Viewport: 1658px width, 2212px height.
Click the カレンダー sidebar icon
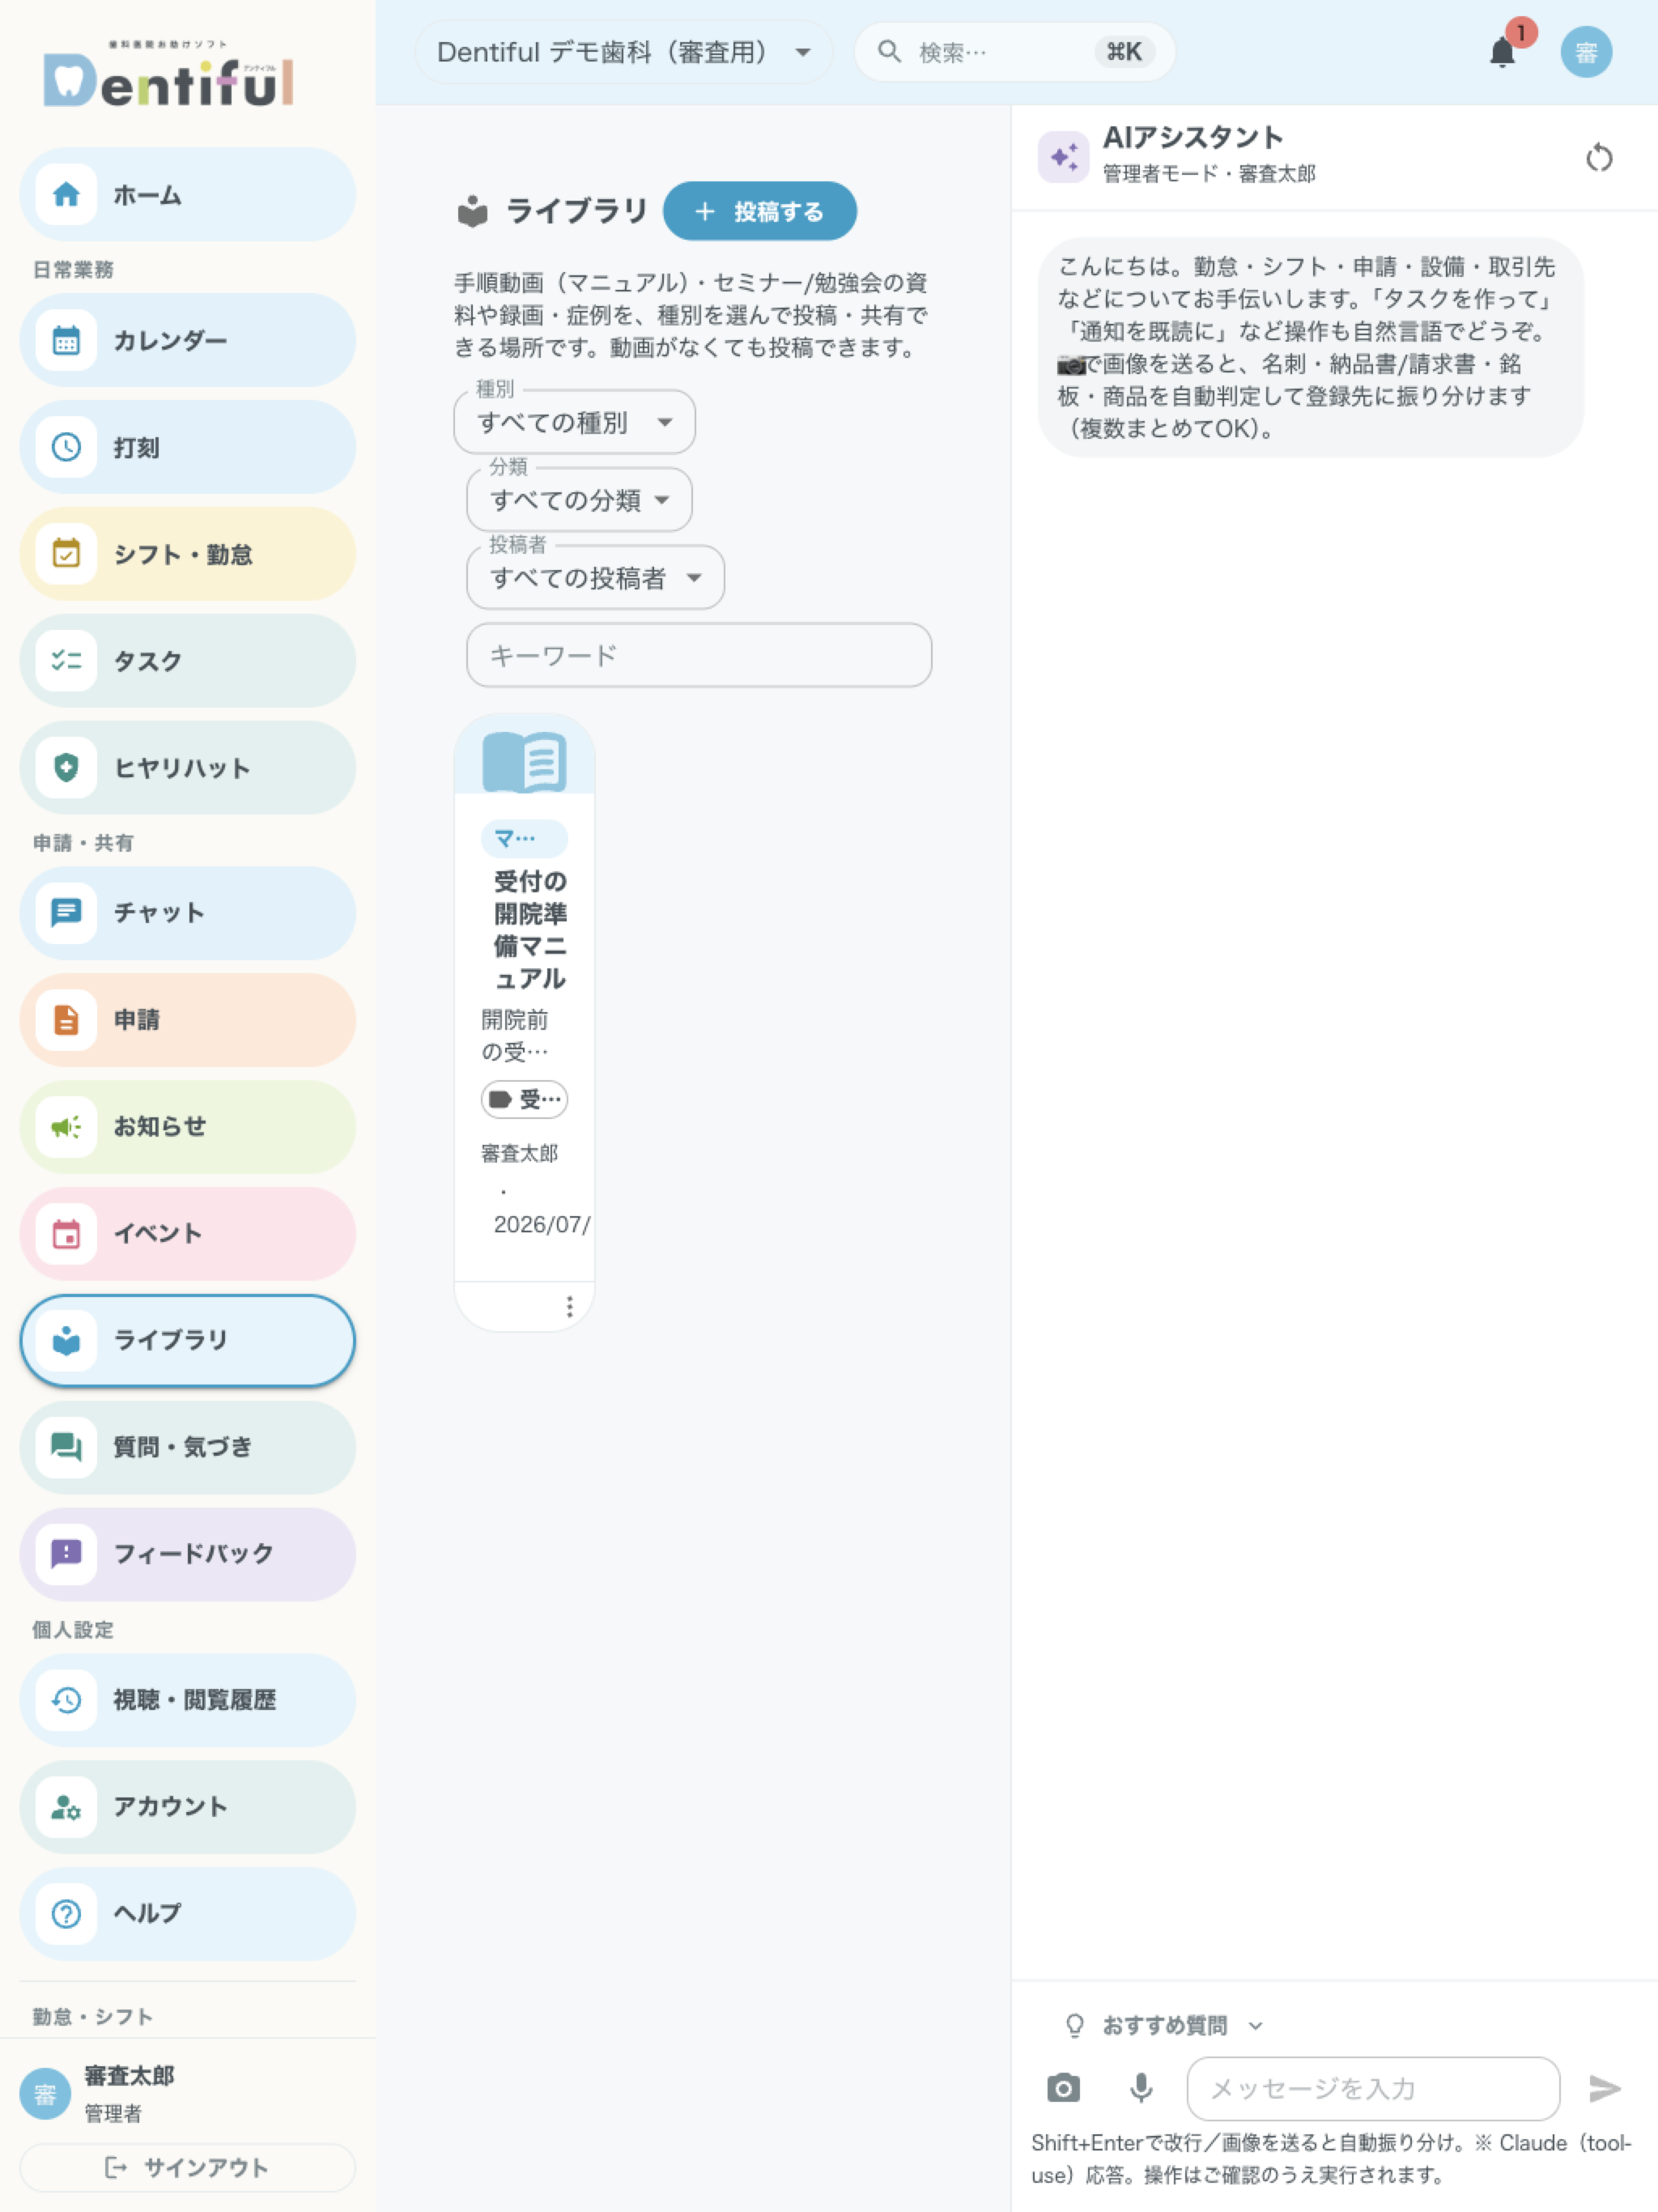66,340
